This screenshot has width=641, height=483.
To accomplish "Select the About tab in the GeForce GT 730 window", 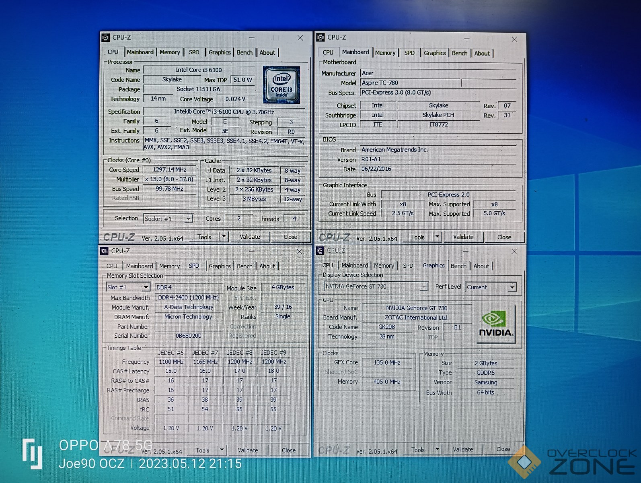I will [x=481, y=266].
